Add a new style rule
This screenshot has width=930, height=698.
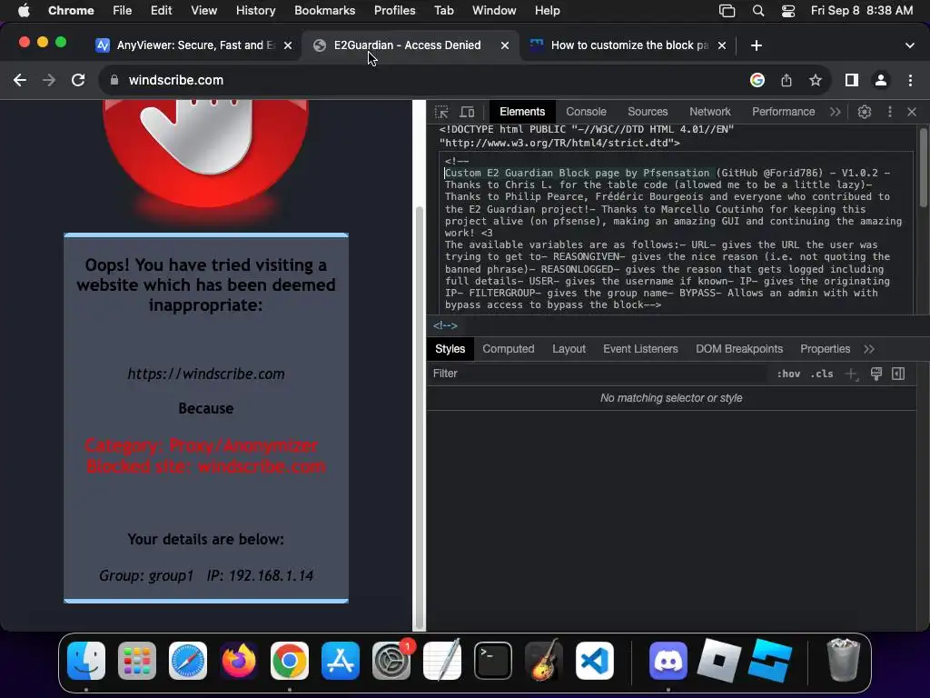tap(852, 374)
